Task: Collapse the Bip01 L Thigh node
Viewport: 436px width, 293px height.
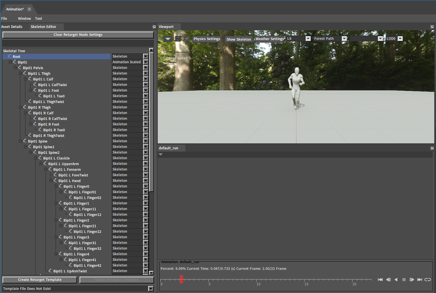Action: pyautogui.click(x=20, y=73)
